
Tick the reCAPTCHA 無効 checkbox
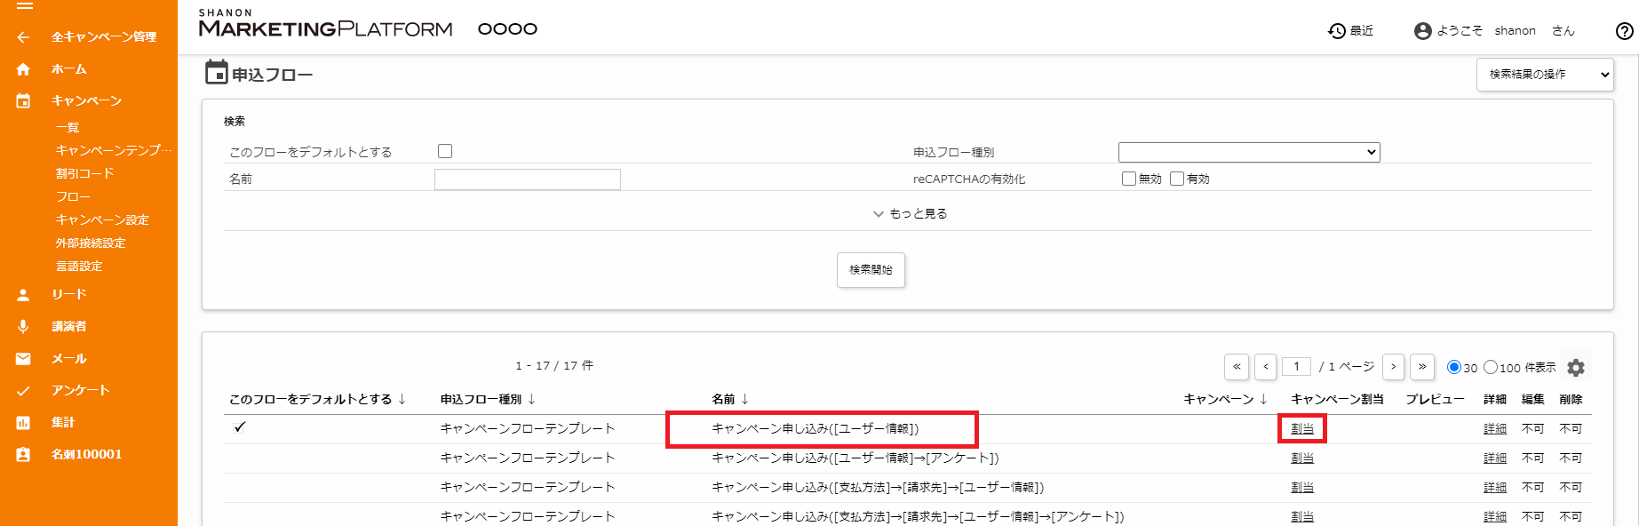1129,179
